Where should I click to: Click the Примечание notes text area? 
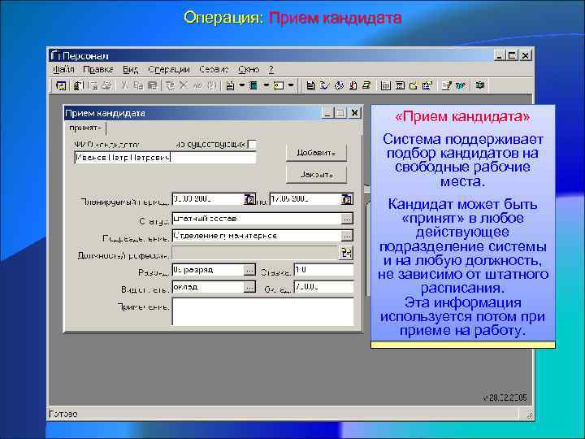click(263, 311)
